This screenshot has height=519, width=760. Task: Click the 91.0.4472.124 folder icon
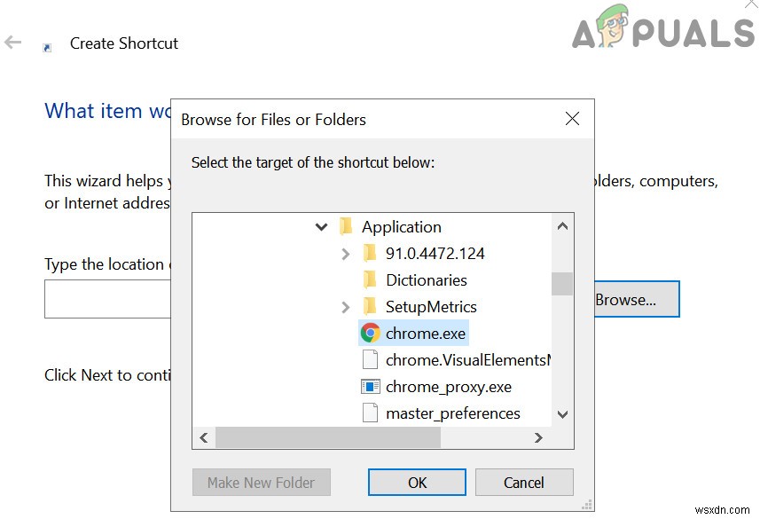tap(371, 253)
